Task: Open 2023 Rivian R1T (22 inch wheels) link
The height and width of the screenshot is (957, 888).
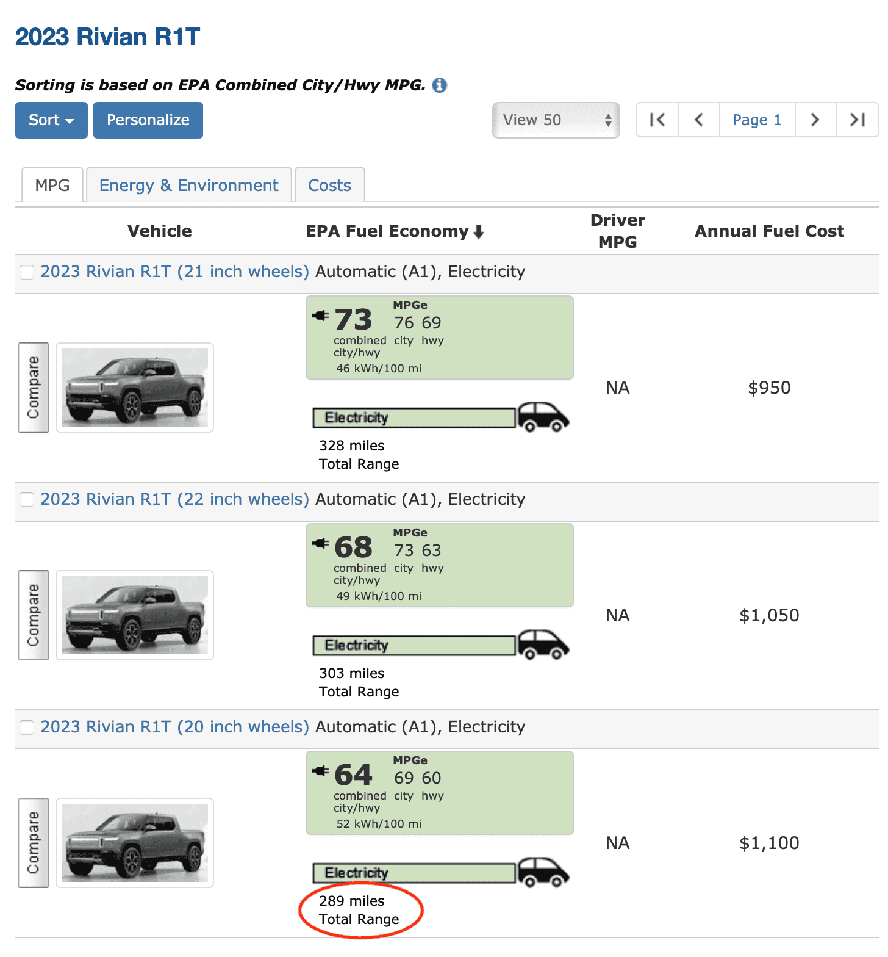Action: [175, 499]
